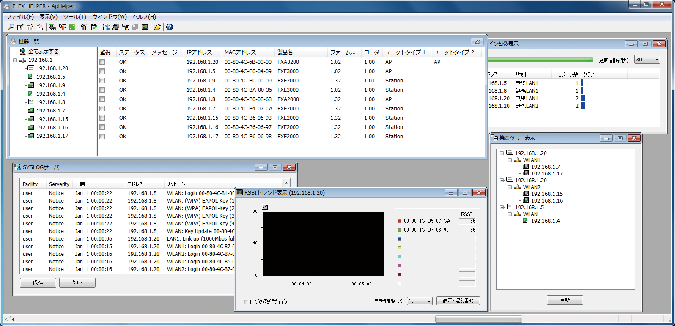Click the edit-with-pencil settings toolbar icon
The image size is (675, 326).
point(20,27)
